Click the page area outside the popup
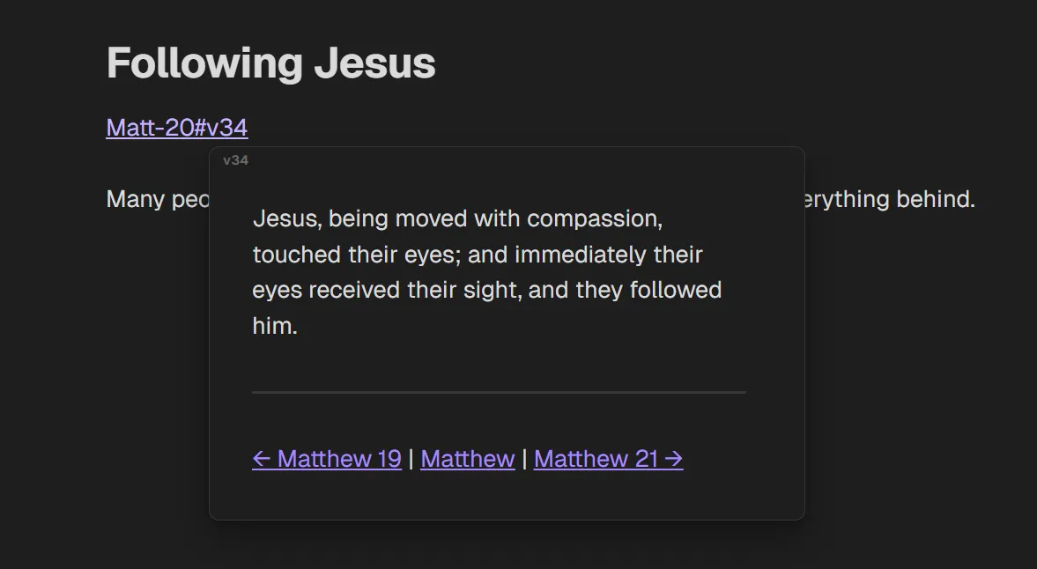This screenshot has width=1037, height=569. pos(925,352)
